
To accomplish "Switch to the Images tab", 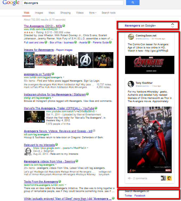I will (39, 13).
